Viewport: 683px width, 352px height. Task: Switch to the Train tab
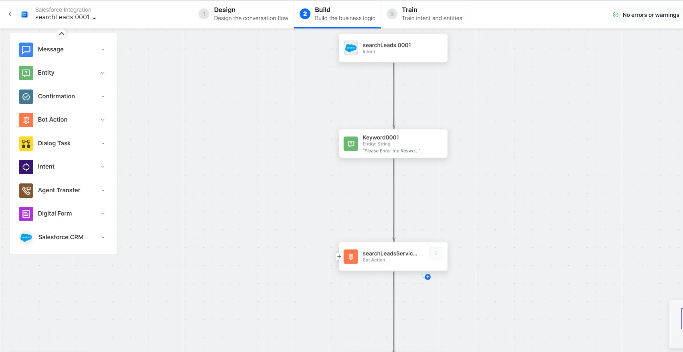click(424, 14)
